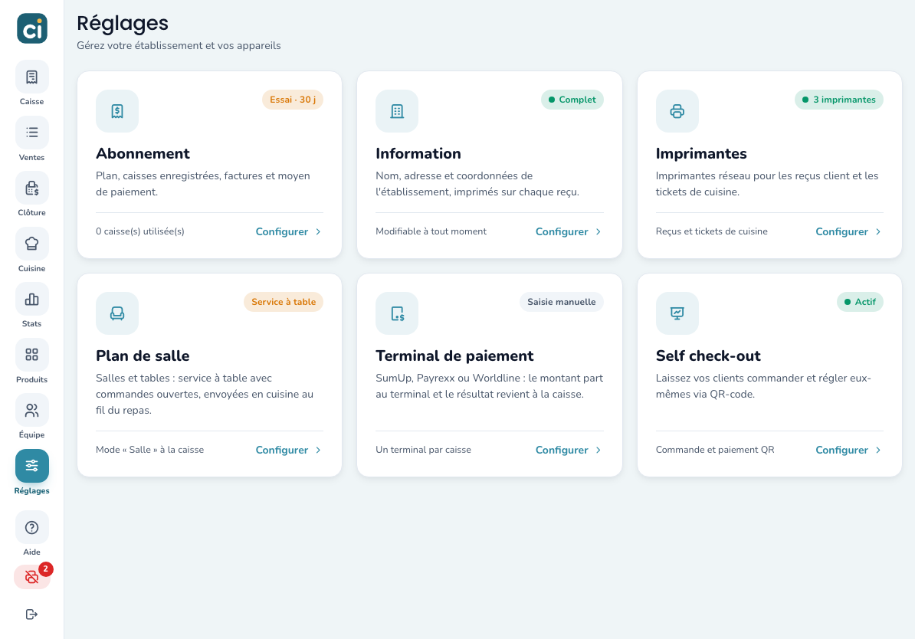Click the 'Plan de salle' card title

pyautogui.click(x=143, y=356)
